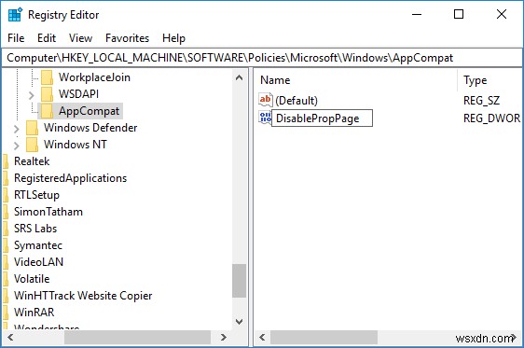
Task: Click the tree pane scroll left arrow
Action: pyautogui.click(x=10, y=338)
